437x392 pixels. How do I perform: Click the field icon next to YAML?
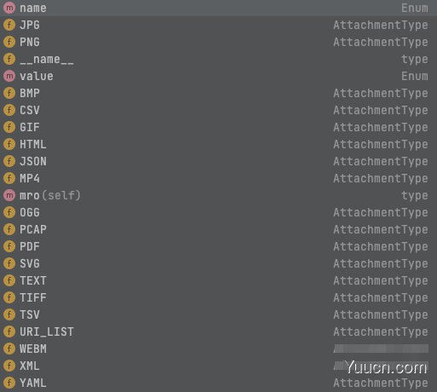9,383
